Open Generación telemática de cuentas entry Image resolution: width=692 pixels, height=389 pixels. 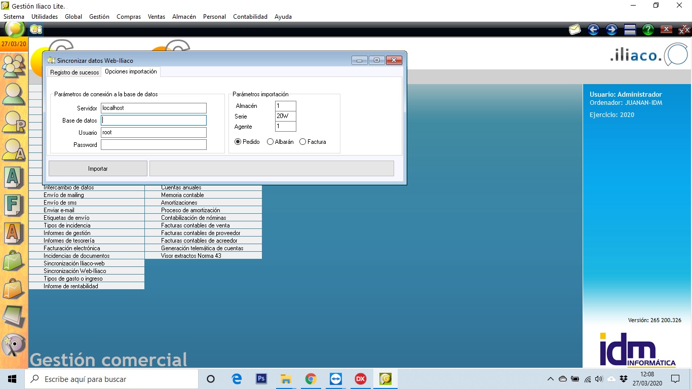pyautogui.click(x=204, y=248)
